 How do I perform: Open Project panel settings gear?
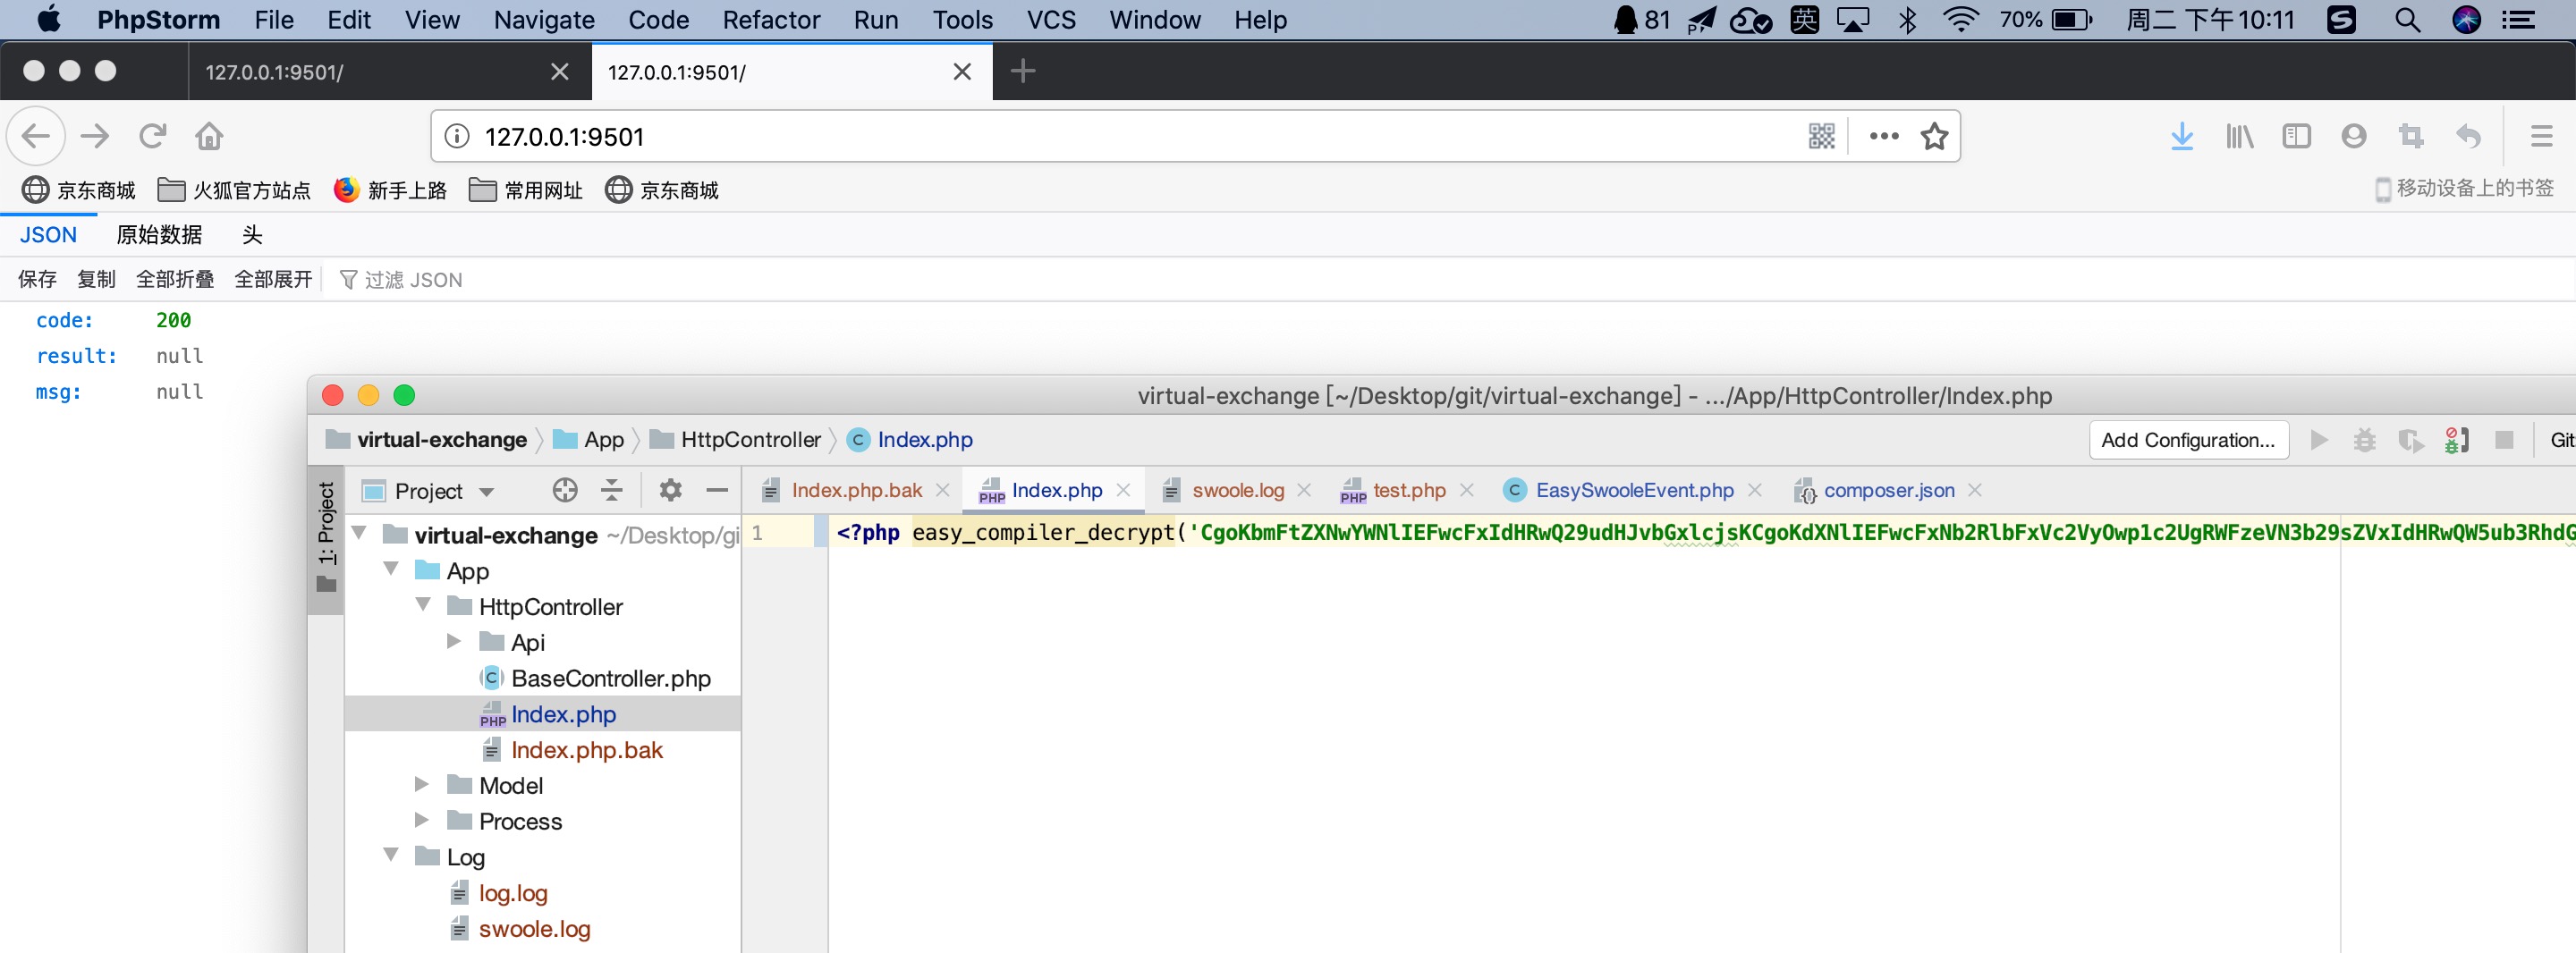tap(670, 490)
